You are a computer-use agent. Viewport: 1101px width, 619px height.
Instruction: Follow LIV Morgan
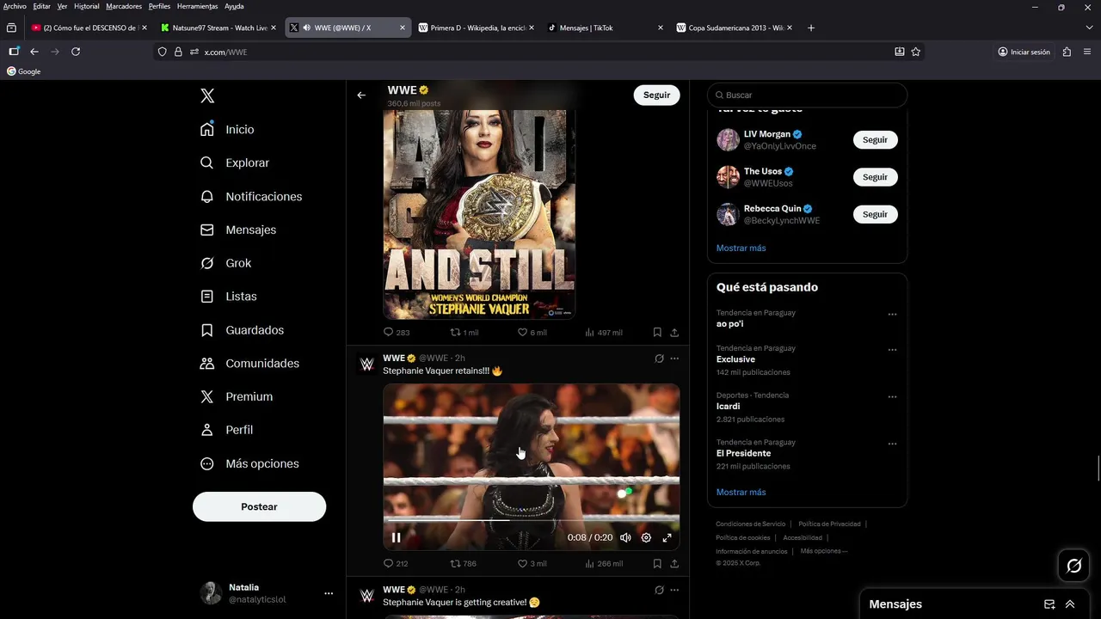(x=875, y=139)
